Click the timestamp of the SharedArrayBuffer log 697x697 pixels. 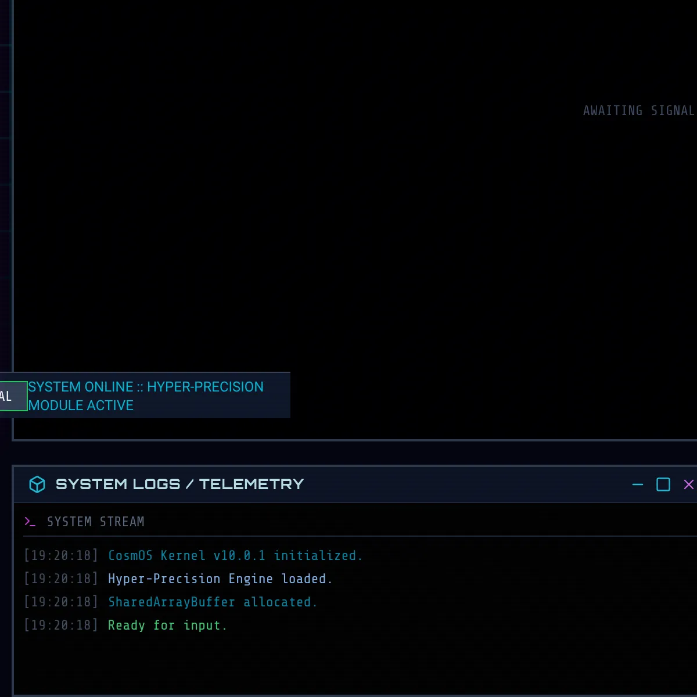61,602
